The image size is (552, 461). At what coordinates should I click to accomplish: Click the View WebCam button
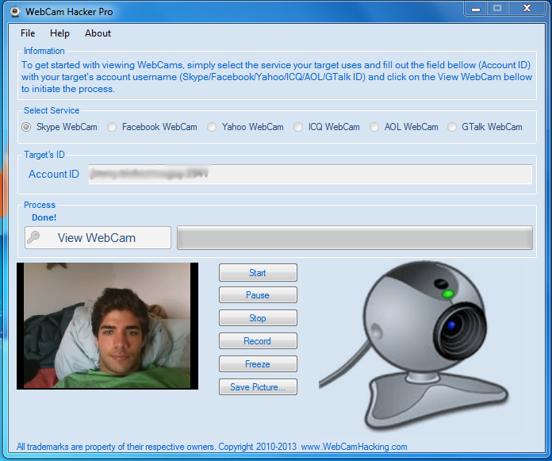[x=98, y=238]
